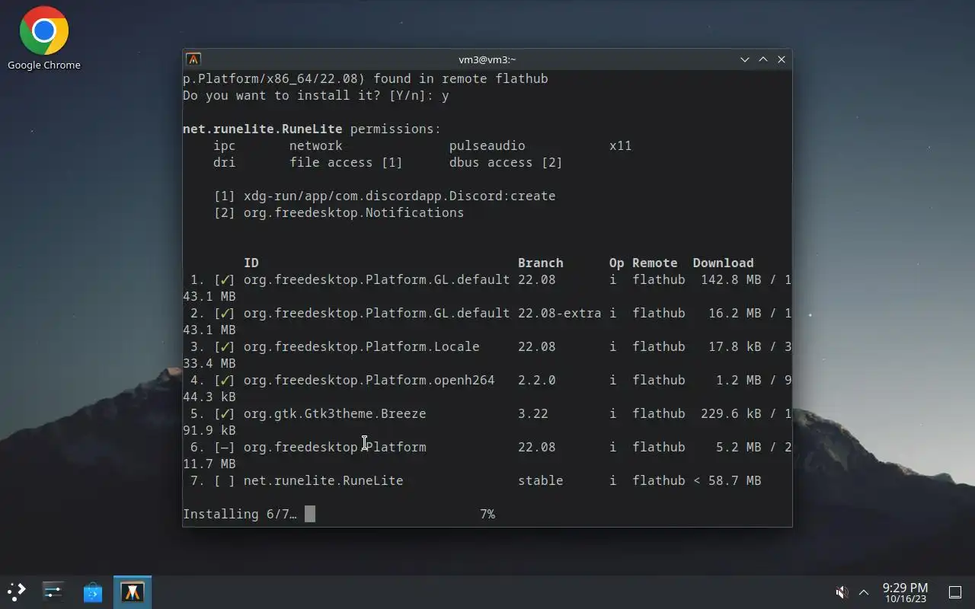Click the 'stable' branch value

click(540, 480)
